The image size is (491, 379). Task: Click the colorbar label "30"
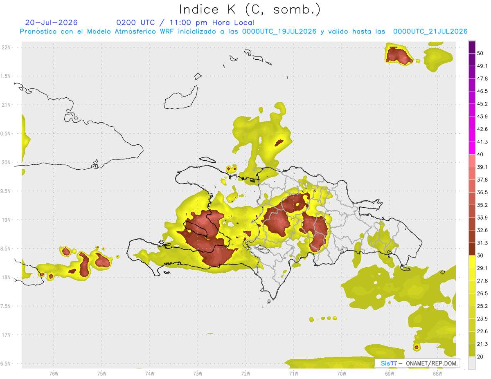coord(481,256)
